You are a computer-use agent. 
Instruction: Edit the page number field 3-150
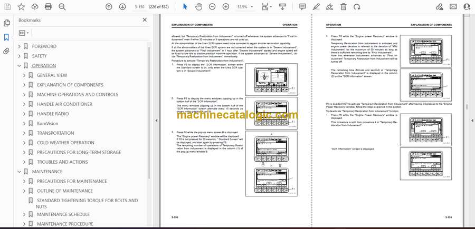click(x=139, y=7)
